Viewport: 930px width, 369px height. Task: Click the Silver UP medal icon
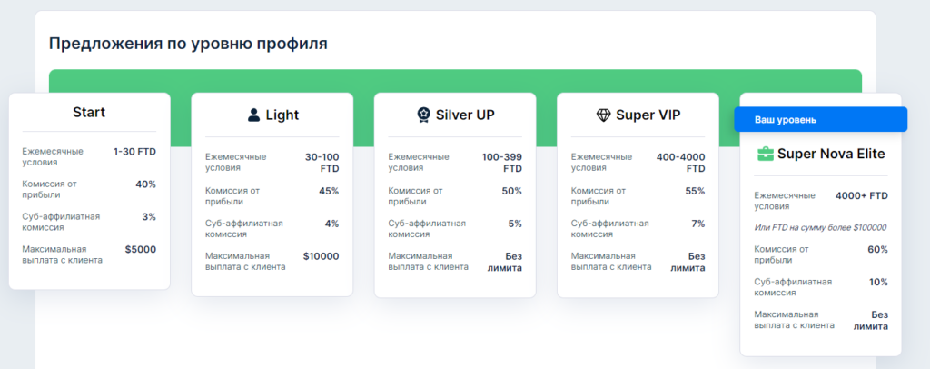[x=423, y=115]
